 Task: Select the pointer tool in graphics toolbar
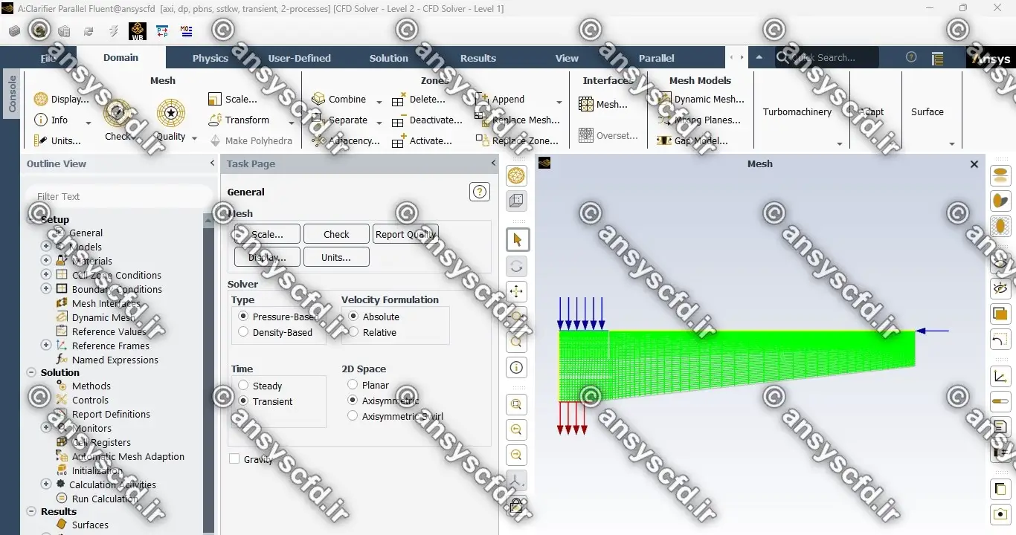coord(517,240)
